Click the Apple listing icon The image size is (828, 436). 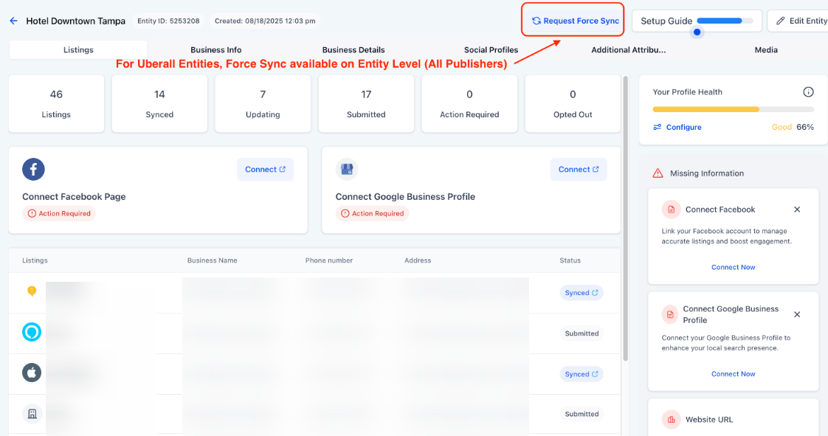[32, 373]
